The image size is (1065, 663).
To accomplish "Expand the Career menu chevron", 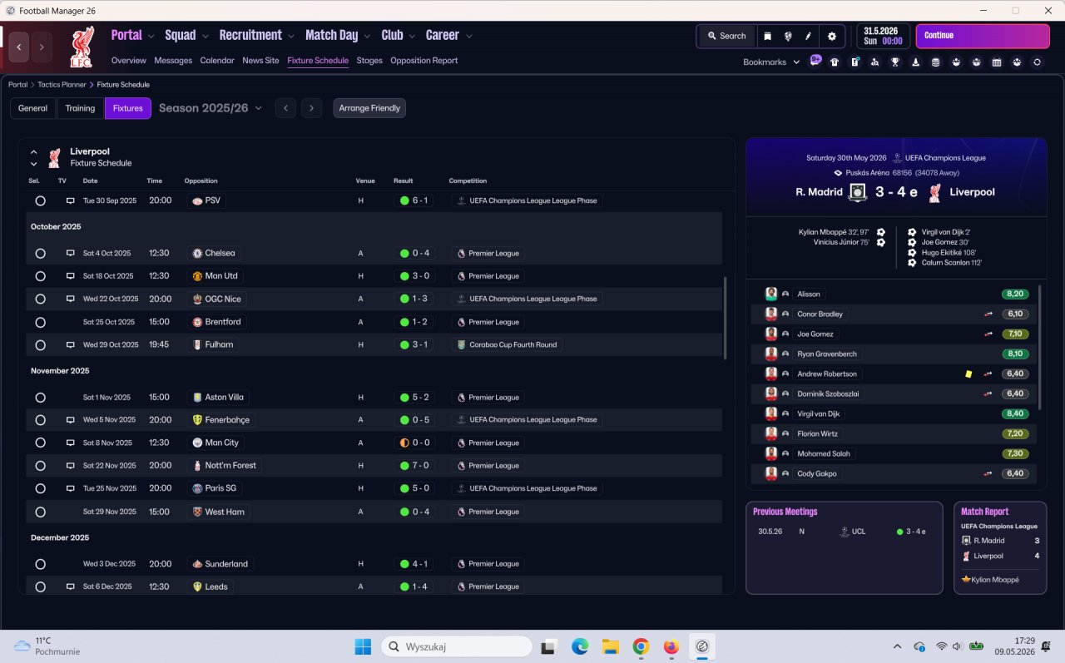I will 468,36.
